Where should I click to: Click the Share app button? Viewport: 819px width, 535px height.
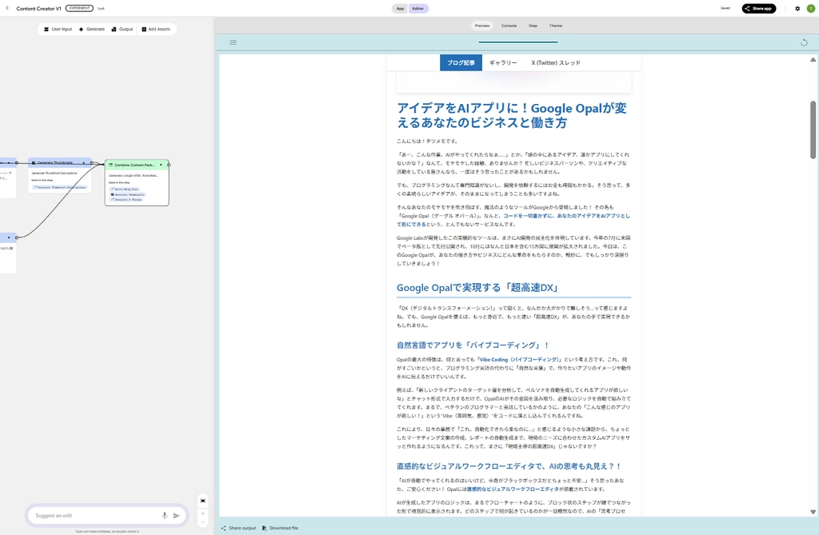pyautogui.click(x=758, y=9)
